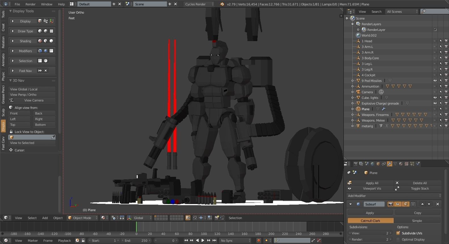Open the Texture checkerboard properties tab
Image resolution: width=449 pixels, height=244 pixels.
pos(406,164)
